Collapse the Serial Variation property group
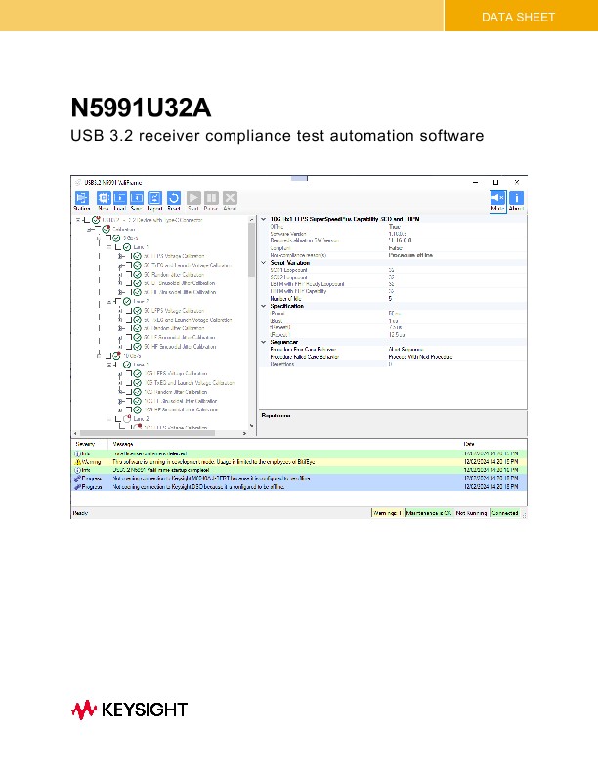The image size is (598, 774). (264, 263)
